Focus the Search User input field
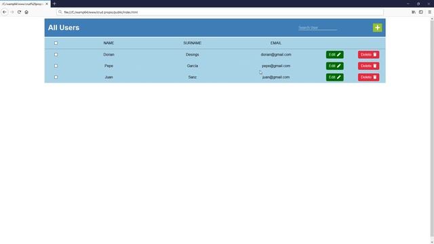 [x=317, y=28]
